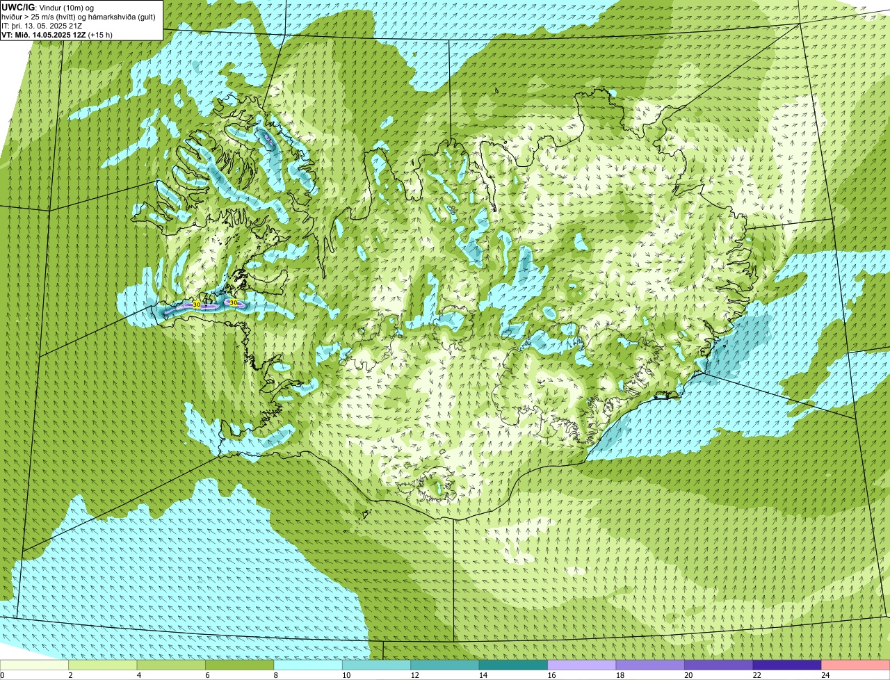The width and height of the screenshot is (890, 680).
Task: Click the legend scale label '12'
Action: (414, 674)
